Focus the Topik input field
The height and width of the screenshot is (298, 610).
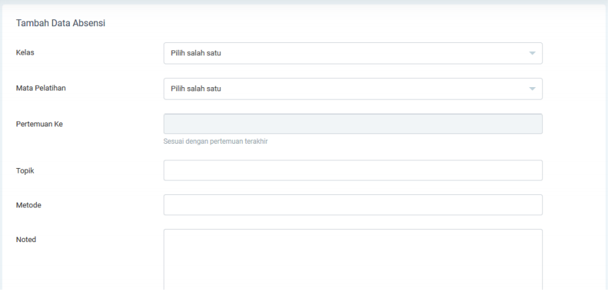click(352, 170)
